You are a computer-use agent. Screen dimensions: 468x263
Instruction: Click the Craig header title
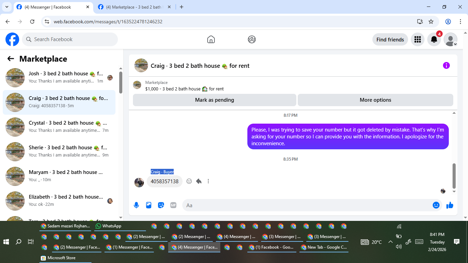click(x=200, y=66)
